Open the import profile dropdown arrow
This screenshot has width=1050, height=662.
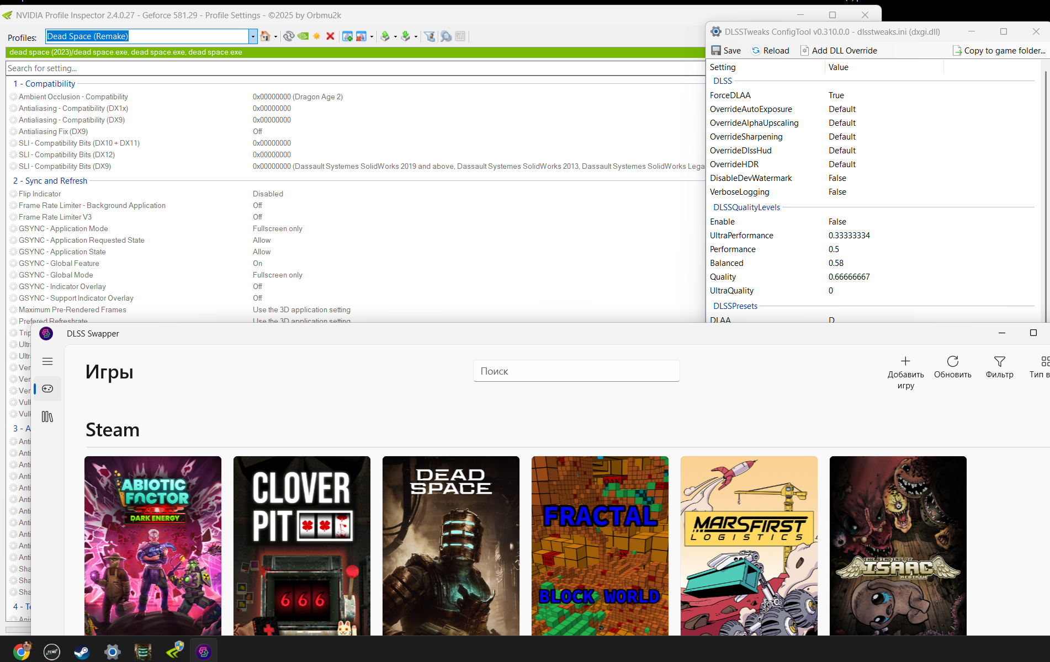tap(416, 36)
